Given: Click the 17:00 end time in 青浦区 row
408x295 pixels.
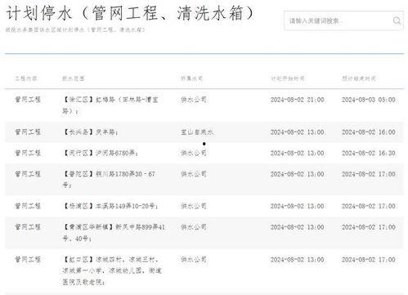Looking at the screenshot, I should click(369, 227).
